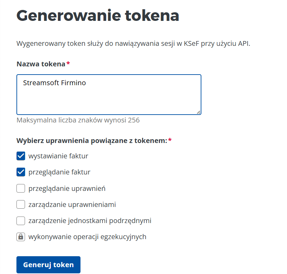This screenshot has height=274, width=287.
Task: Try clicking the disabled wykonywanie operacji egzekucyjnych checkbox
Action: click(21, 236)
